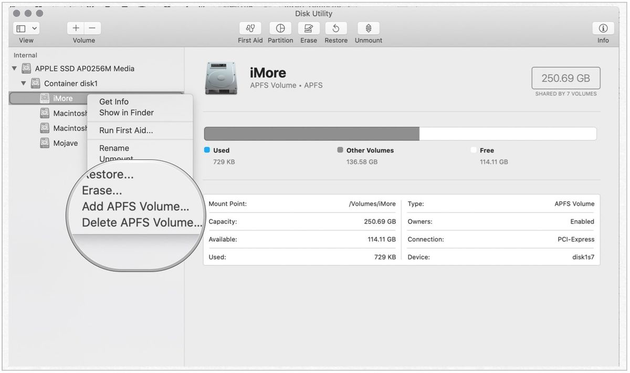Choose Show in Finder from the menu
The height and width of the screenshot is (373, 630).
(126, 112)
